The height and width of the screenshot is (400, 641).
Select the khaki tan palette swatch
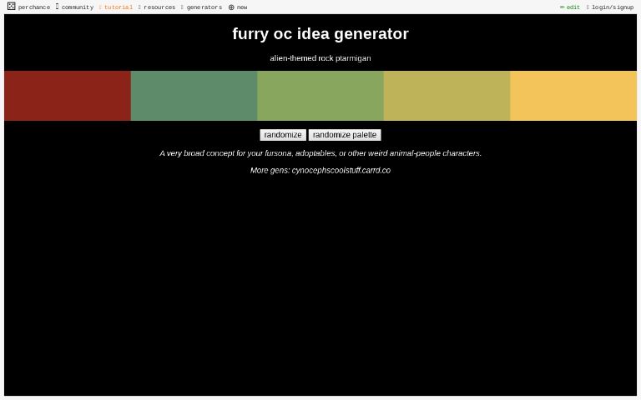coord(447,96)
